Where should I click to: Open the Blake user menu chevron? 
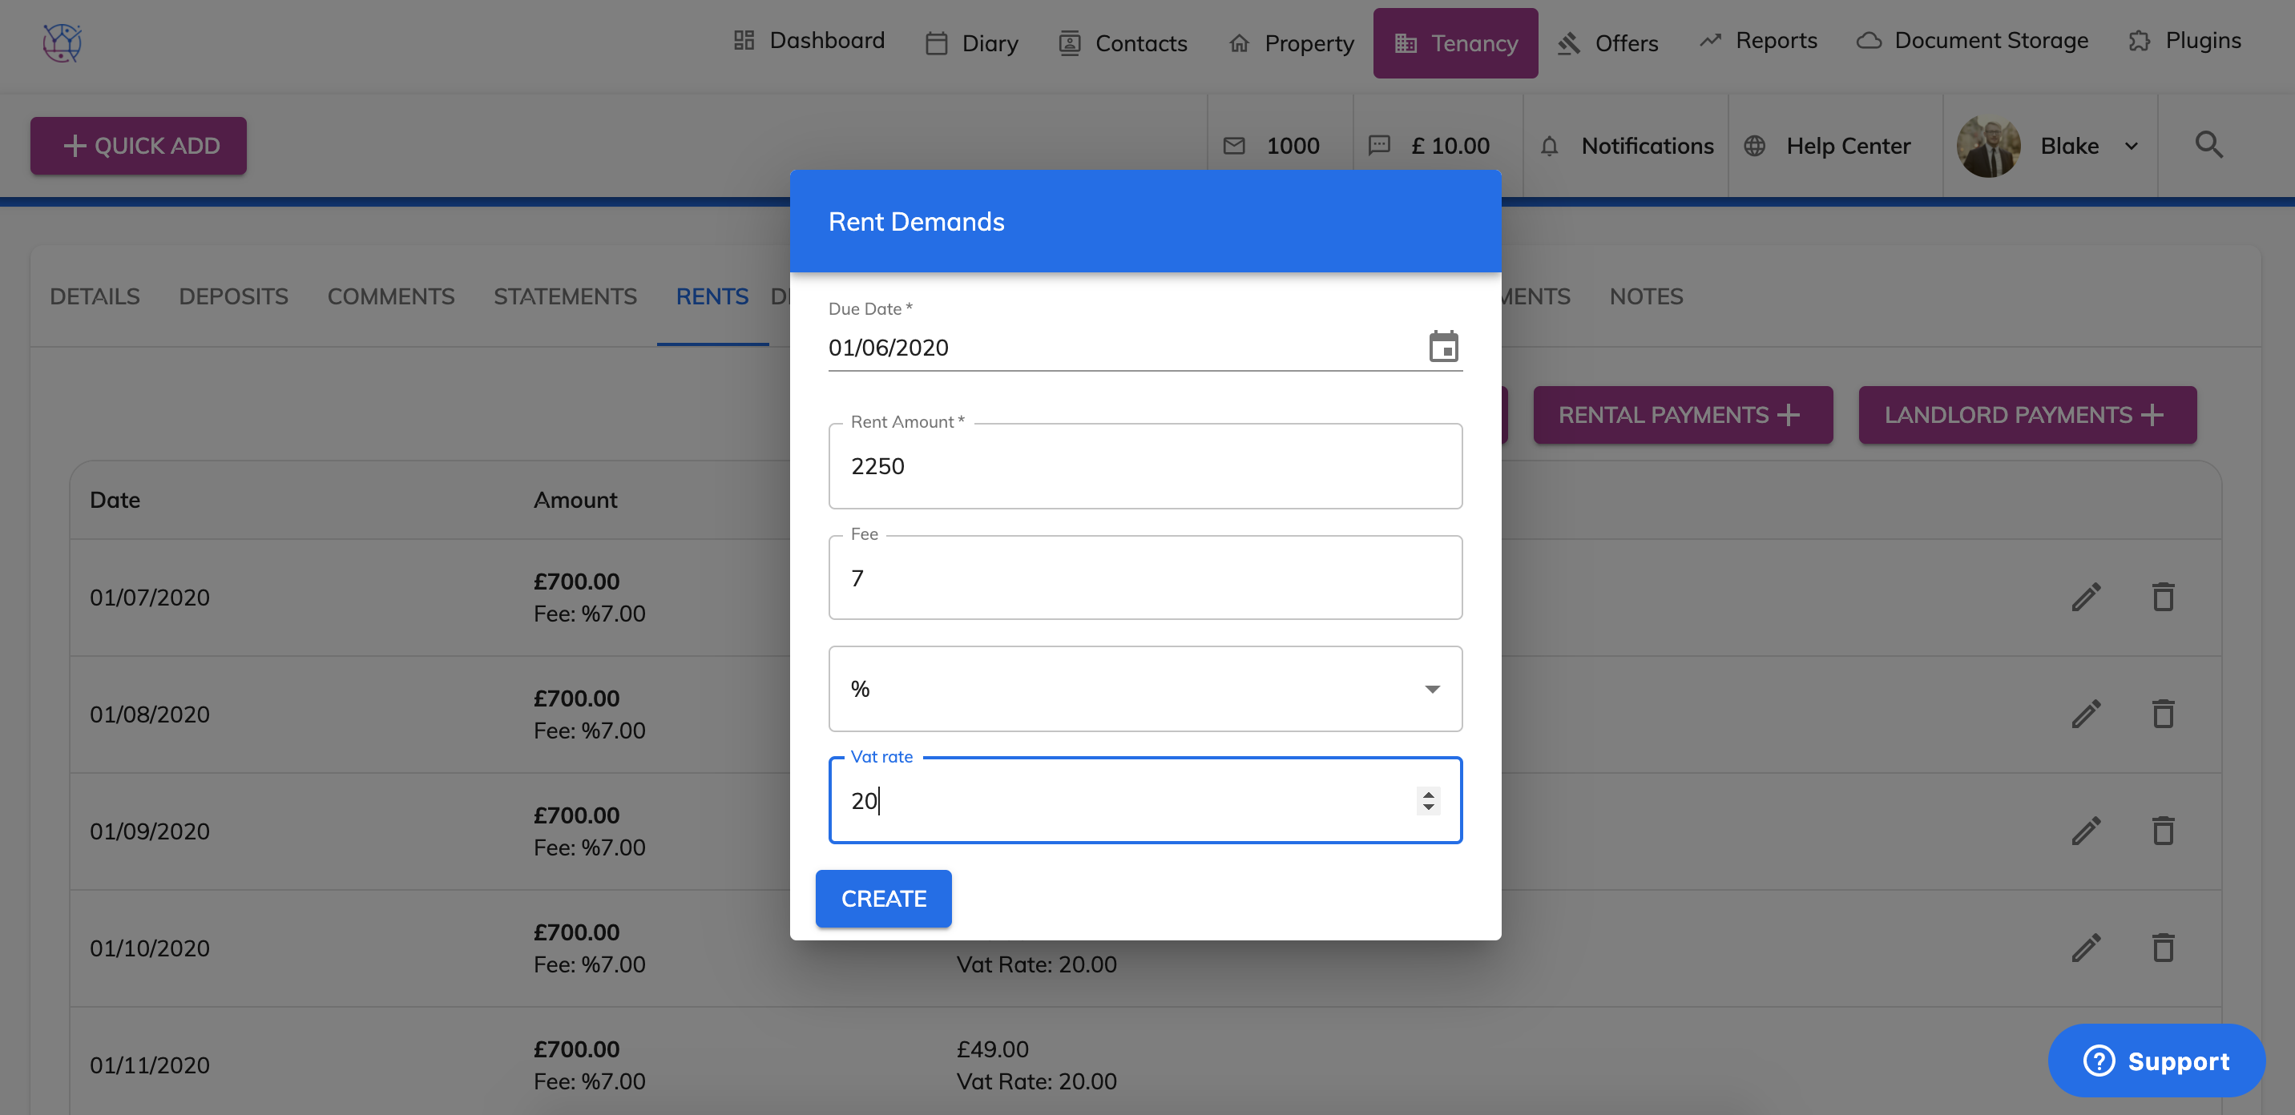(2131, 146)
